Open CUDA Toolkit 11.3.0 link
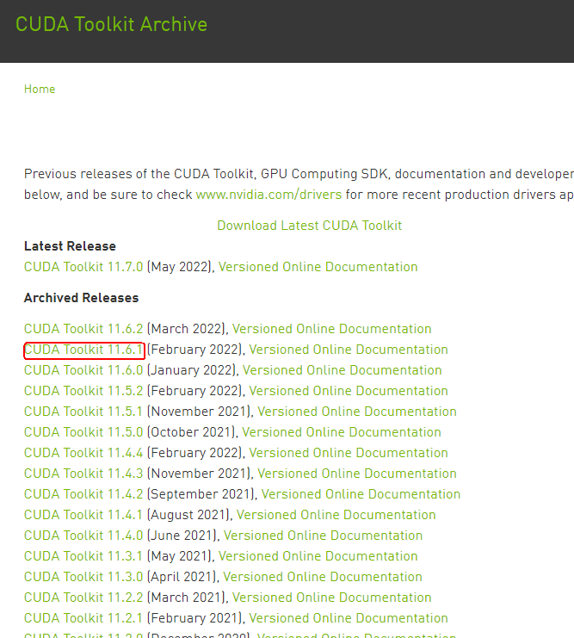574x638 pixels. click(x=83, y=577)
